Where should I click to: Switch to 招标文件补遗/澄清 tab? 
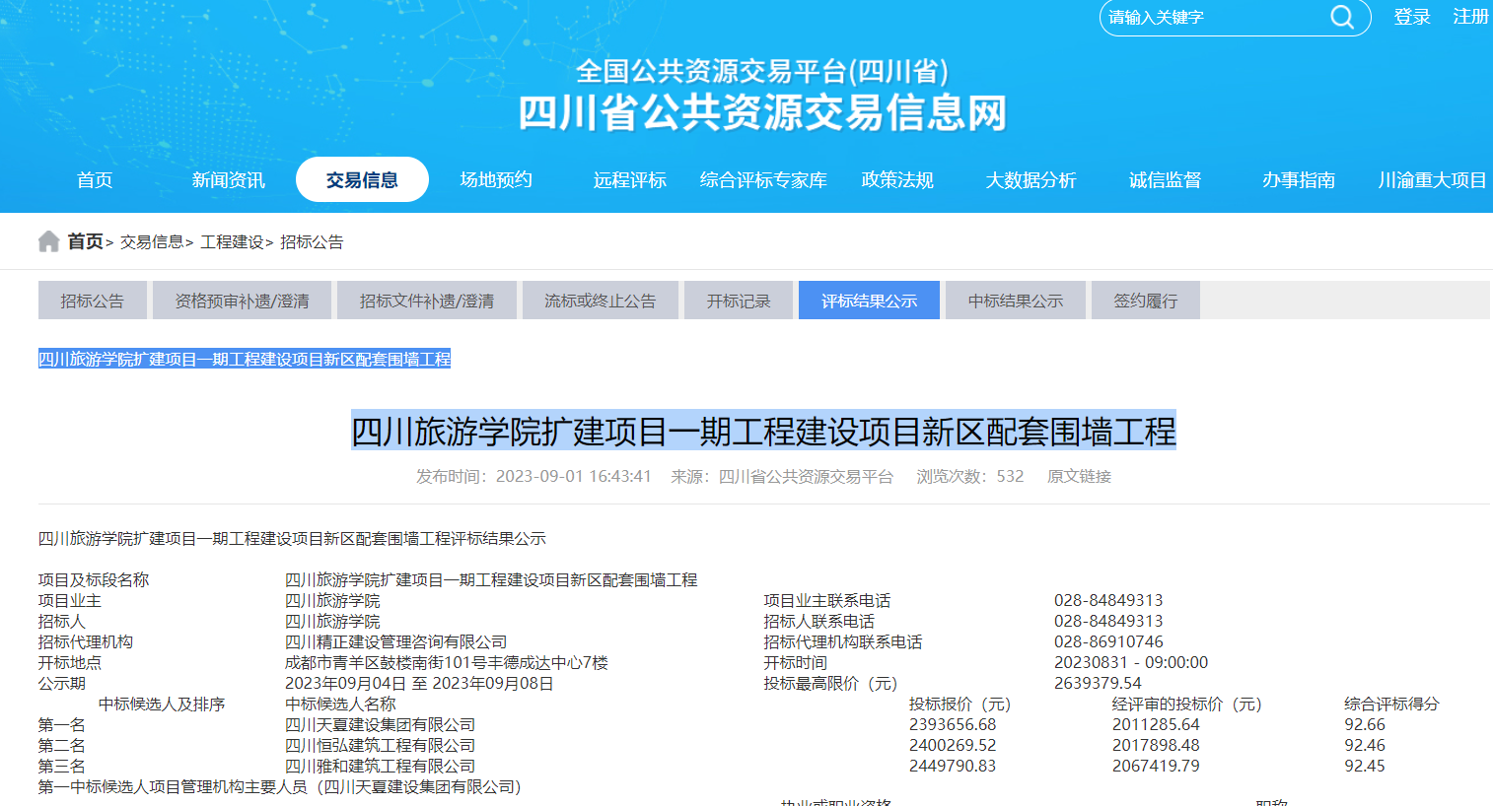(x=427, y=301)
